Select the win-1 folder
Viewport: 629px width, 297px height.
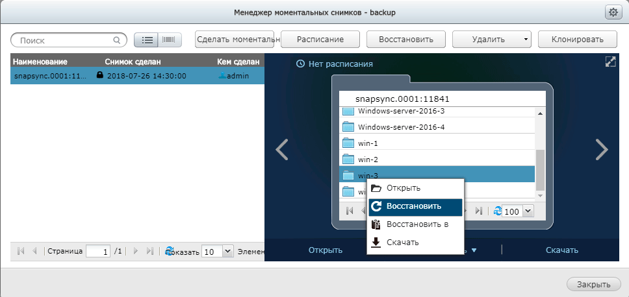click(x=437, y=143)
